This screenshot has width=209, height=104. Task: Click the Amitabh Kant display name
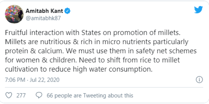[44, 11]
